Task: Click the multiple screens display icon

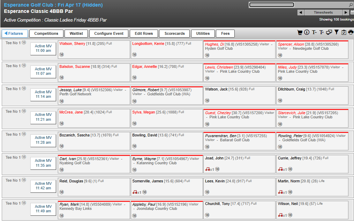Action: (x=329, y=32)
